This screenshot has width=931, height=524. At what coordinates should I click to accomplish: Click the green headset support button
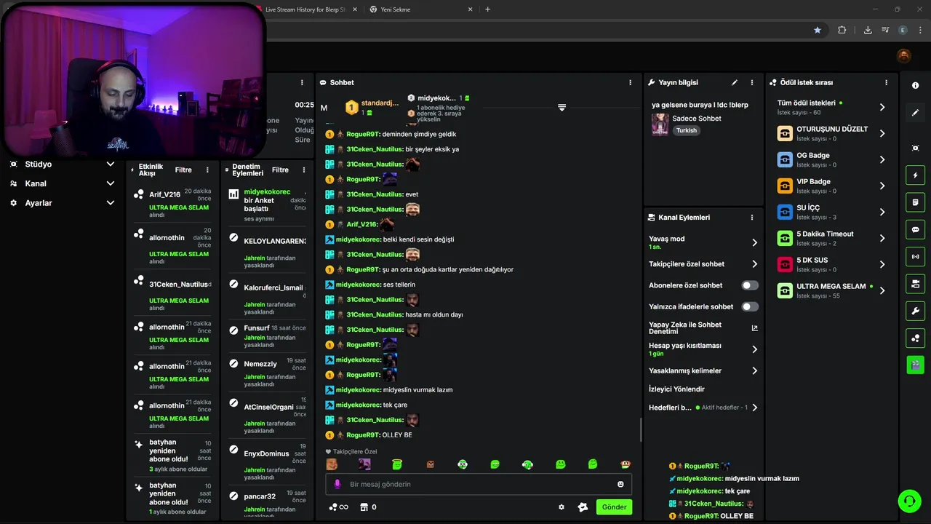[x=908, y=501]
